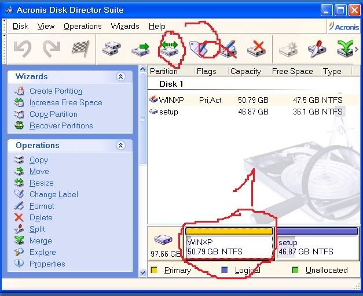Launch the Create Partition wizard link

coord(56,91)
